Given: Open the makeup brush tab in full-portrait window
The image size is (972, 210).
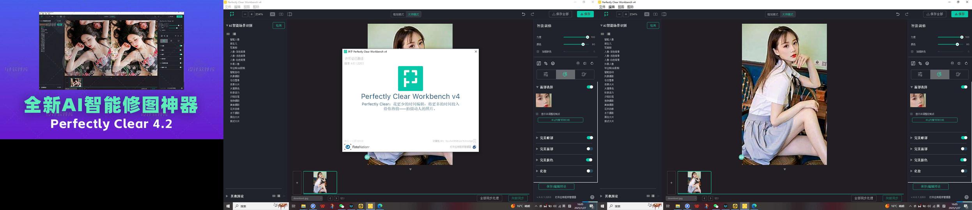Looking at the screenshot, I should 958,74.
